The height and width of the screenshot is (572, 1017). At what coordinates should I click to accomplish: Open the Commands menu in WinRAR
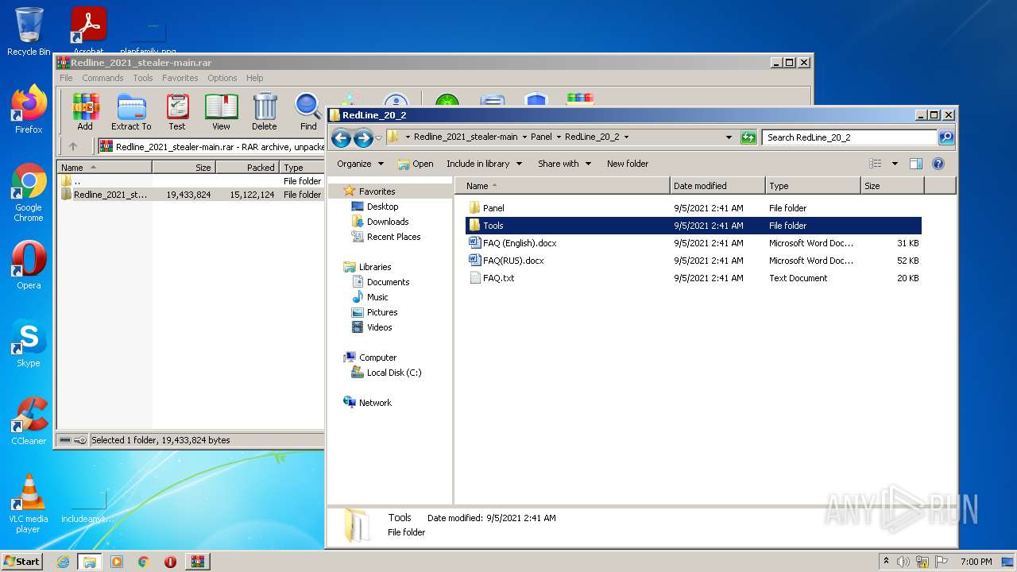pyautogui.click(x=102, y=78)
